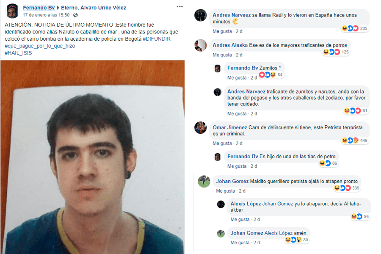Open Andres Alaska's profile avatar
381x254 pixels.
coord(201,45)
